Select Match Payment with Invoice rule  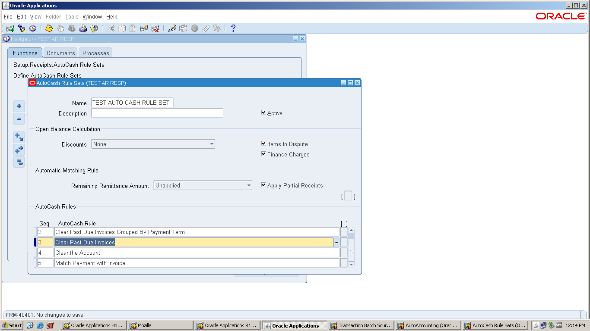[x=197, y=263]
